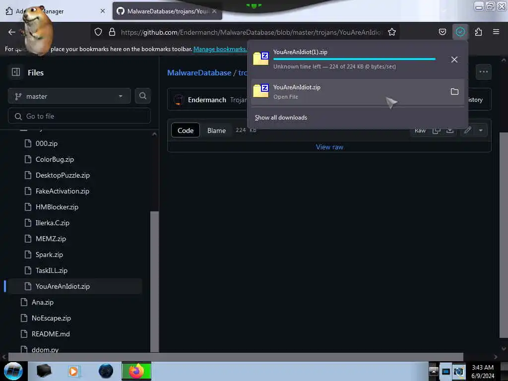Collapse the Files side panel icon
Viewport: 508px width, 381px height.
point(16,72)
